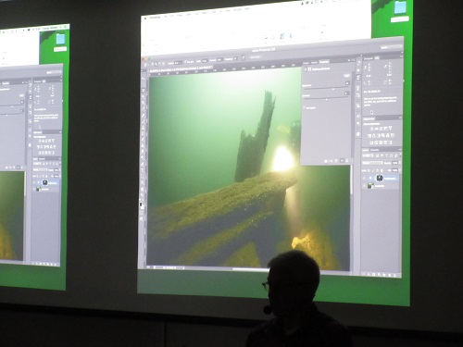This screenshot has height=347, width=463.
Task: Click the Select and Mask button
Action: (256, 57)
